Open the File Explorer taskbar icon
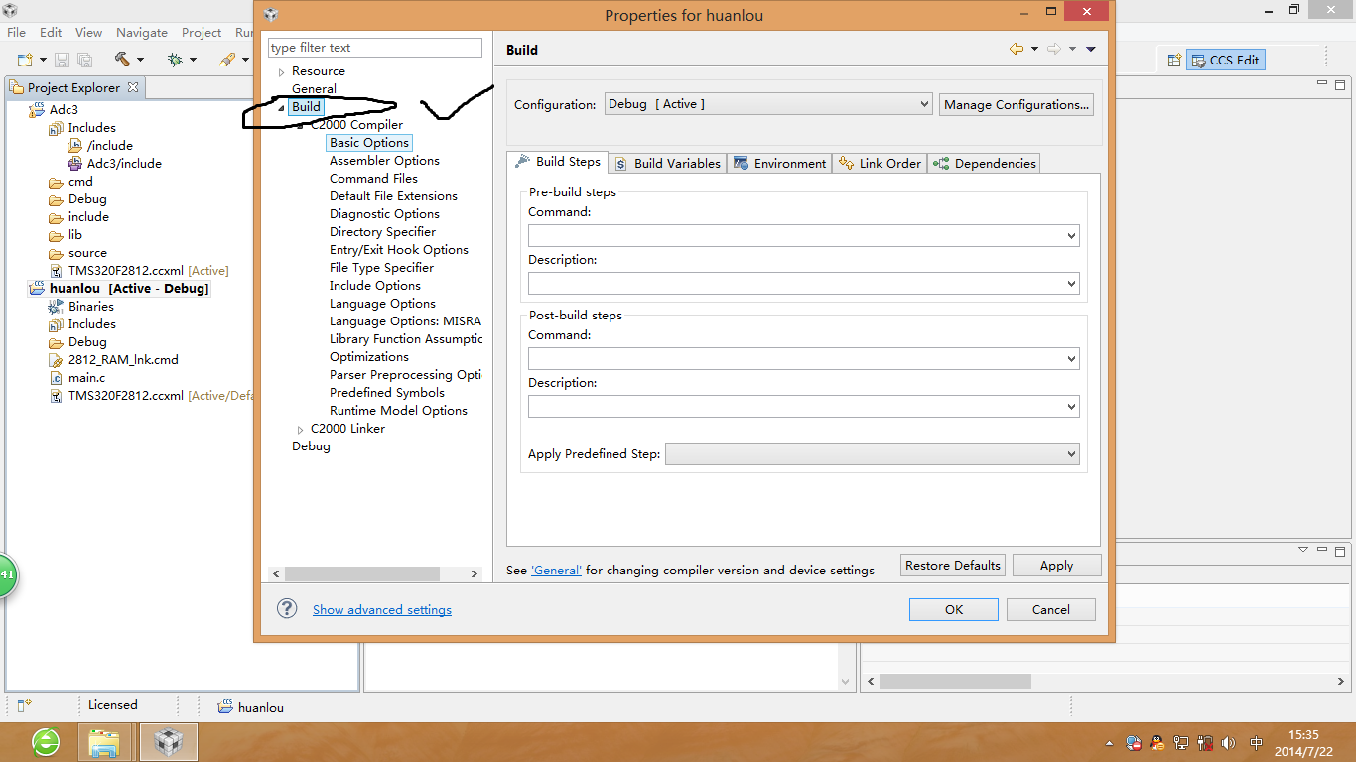The image size is (1356, 762). [104, 742]
